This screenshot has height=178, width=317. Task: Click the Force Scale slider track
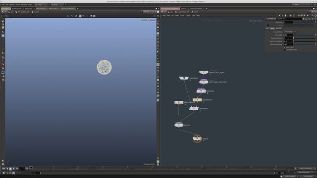coord(304,35)
